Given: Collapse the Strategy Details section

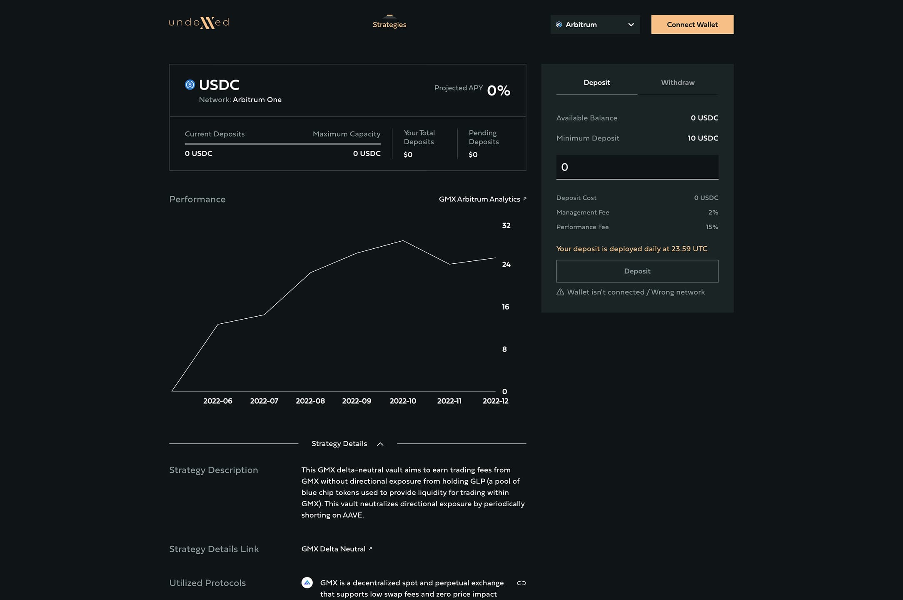Looking at the screenshot, I should tap(347, 444).
